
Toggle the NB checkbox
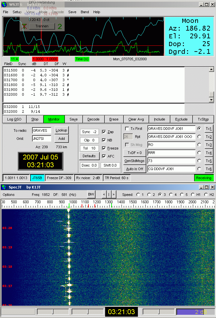pos(104,140)
